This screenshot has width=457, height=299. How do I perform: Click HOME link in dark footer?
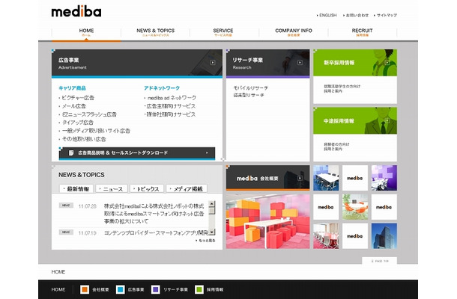click(x=58, y=289)
